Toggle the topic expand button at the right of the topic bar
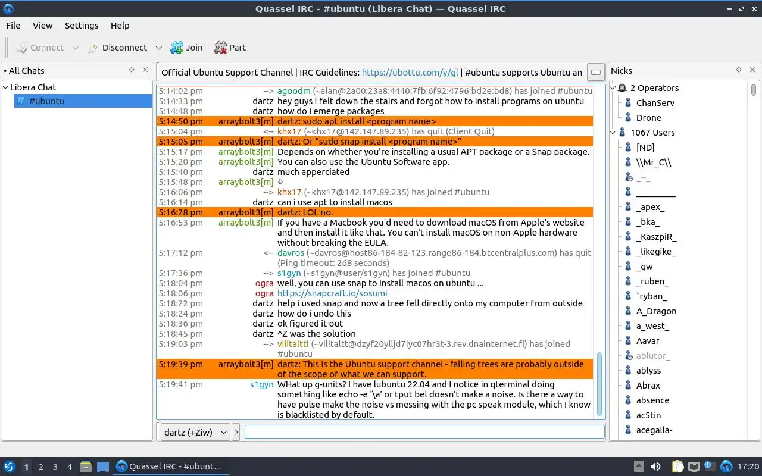This screenshot has width=762, height=476. [595, 73]
